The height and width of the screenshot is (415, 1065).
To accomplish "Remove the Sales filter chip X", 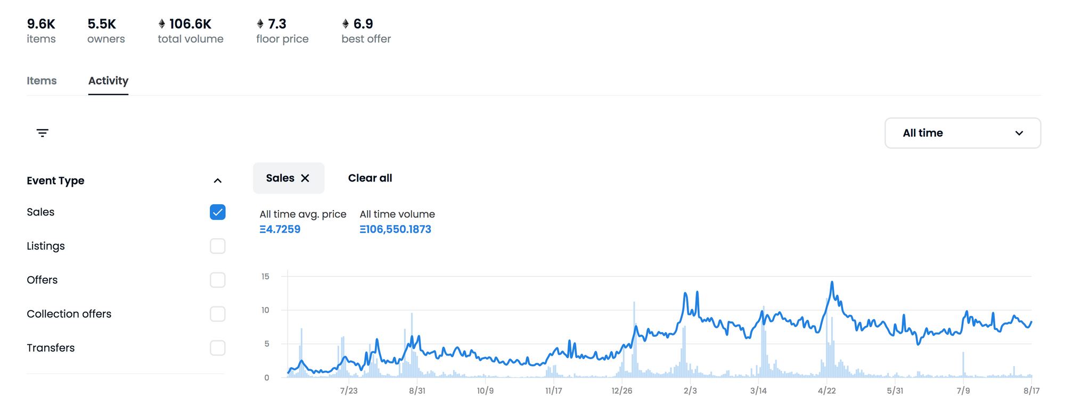I will pyautogui.click(x=305, y=178).
